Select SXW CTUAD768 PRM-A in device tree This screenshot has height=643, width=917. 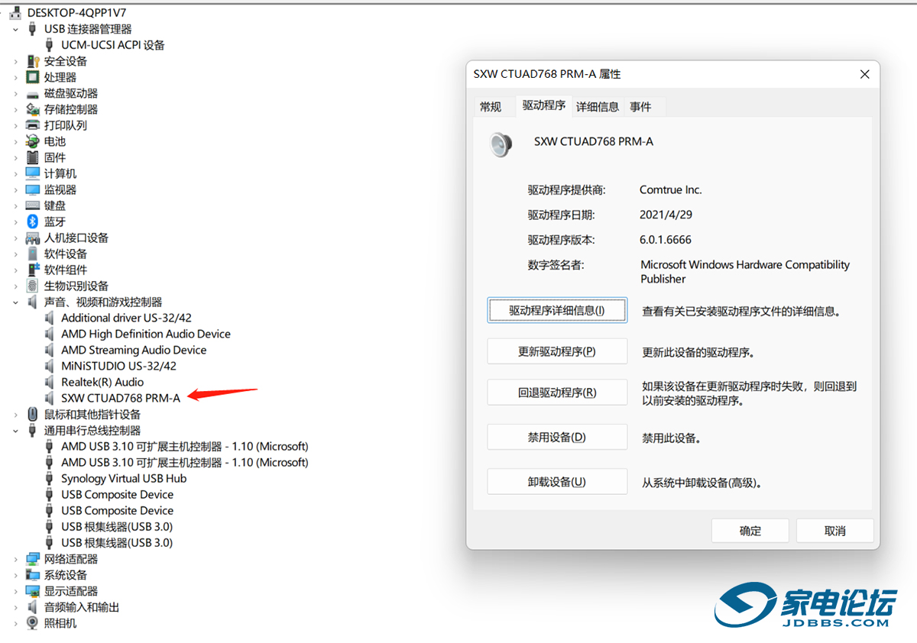click(x=121, y=398)
